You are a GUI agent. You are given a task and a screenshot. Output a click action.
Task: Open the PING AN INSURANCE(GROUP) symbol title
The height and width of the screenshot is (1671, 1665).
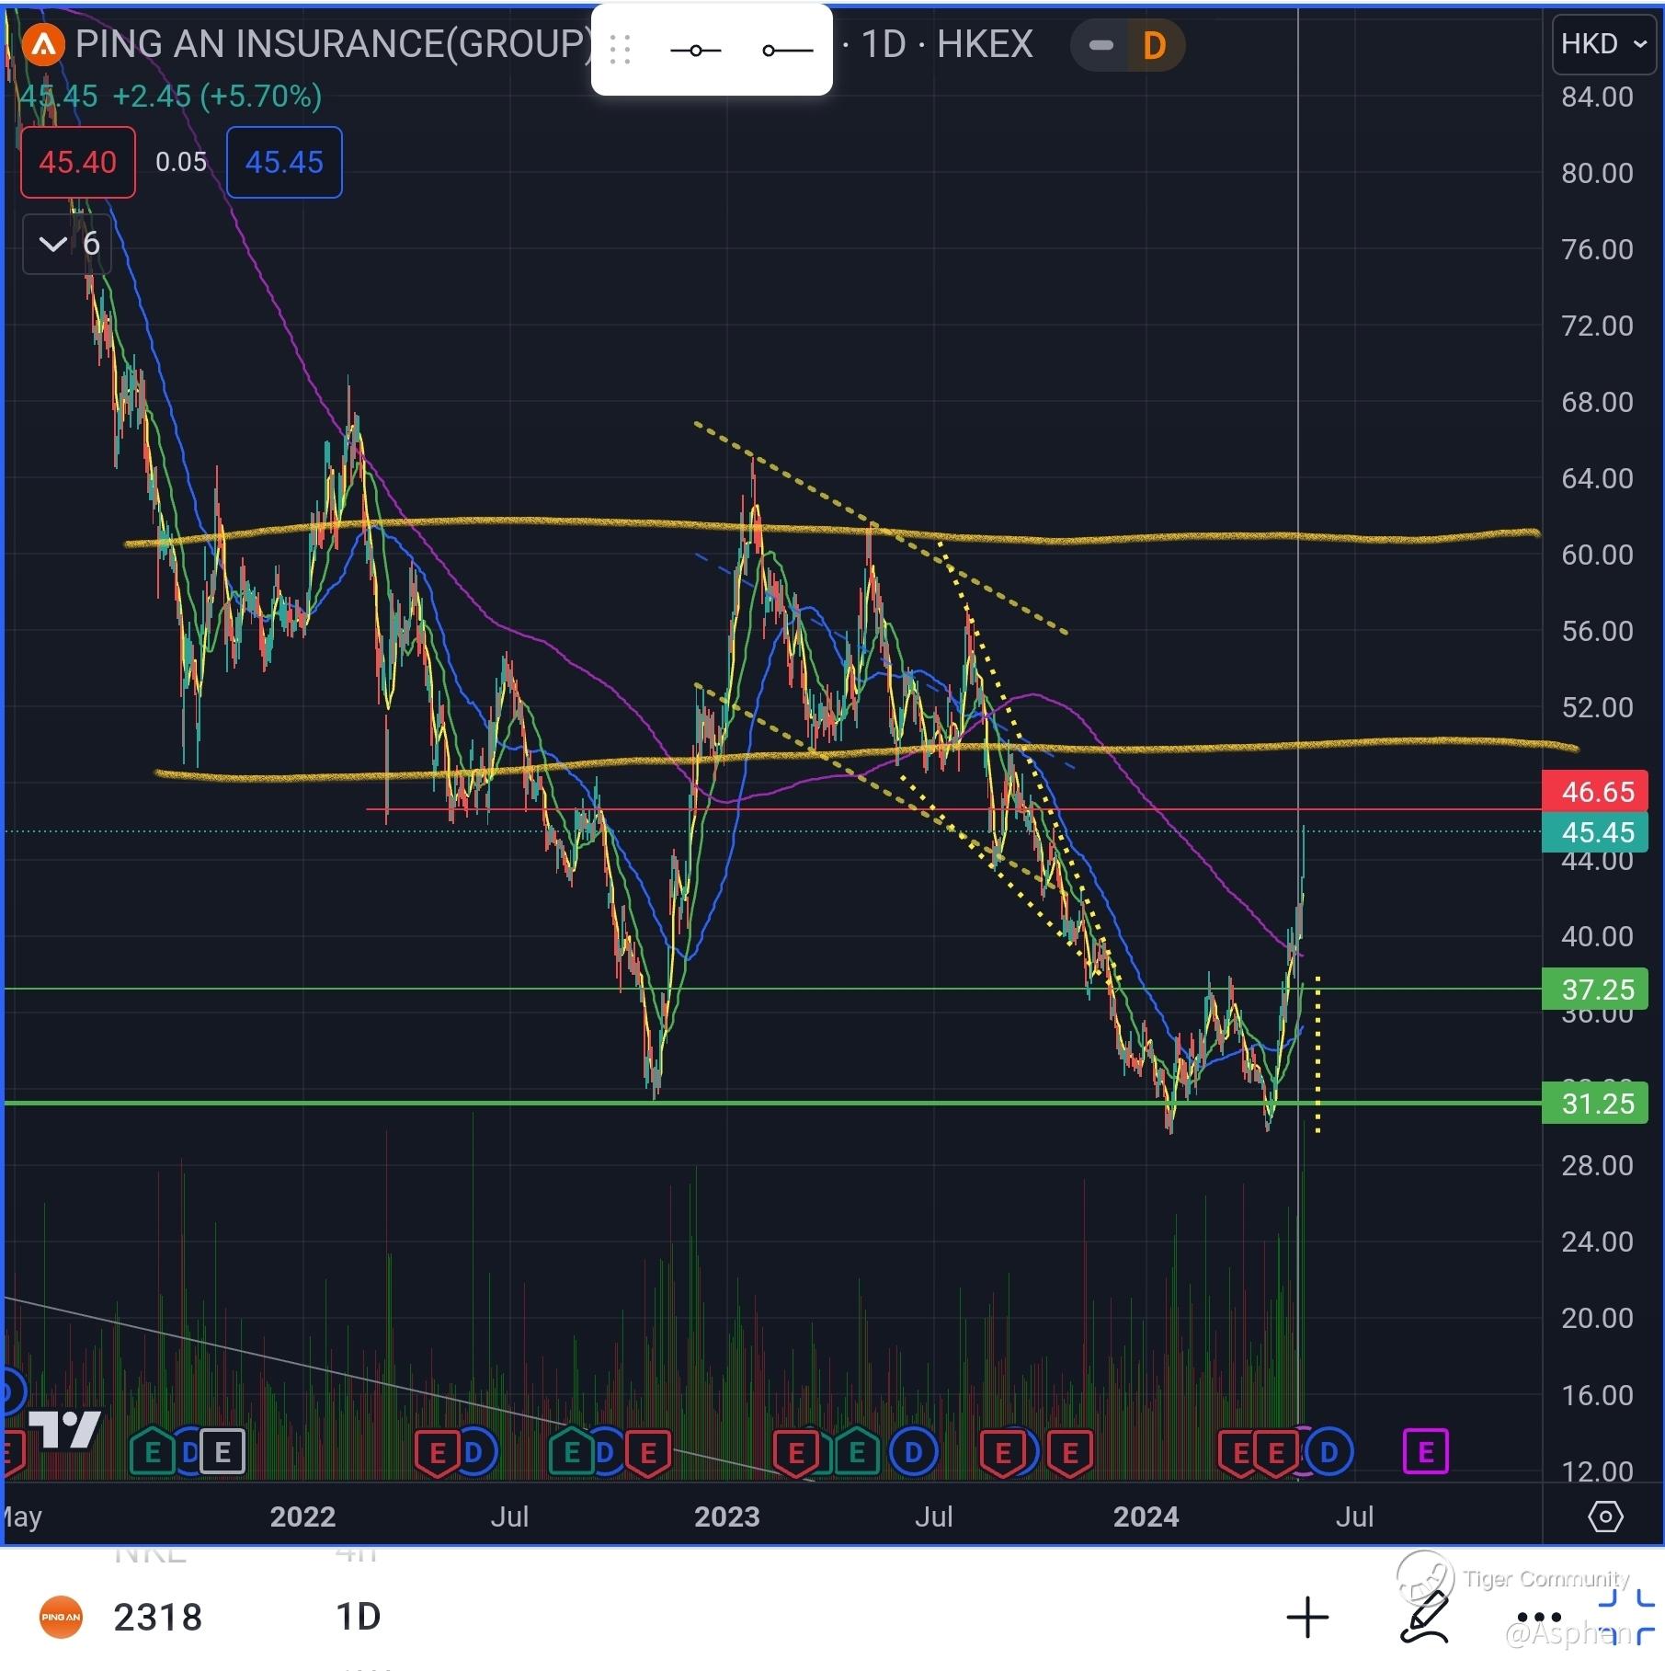[334, 44]
